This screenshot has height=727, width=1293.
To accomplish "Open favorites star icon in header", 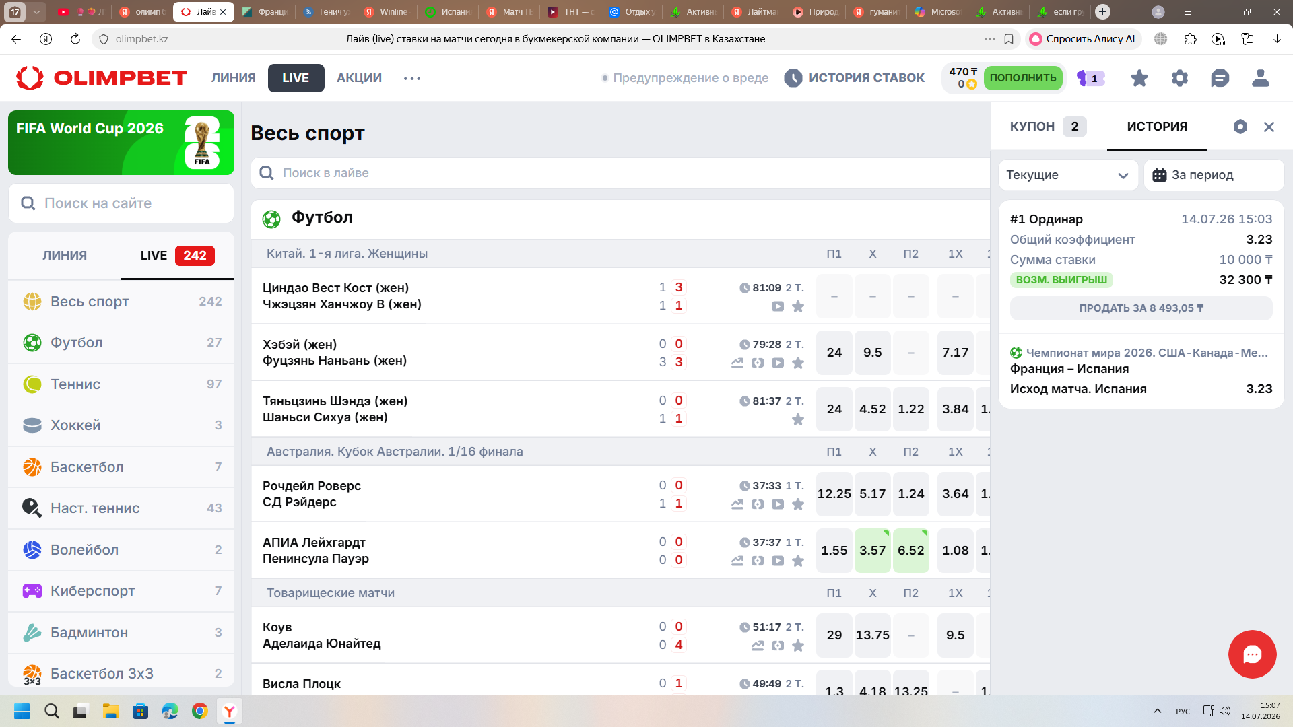I will pos(1139,78).
